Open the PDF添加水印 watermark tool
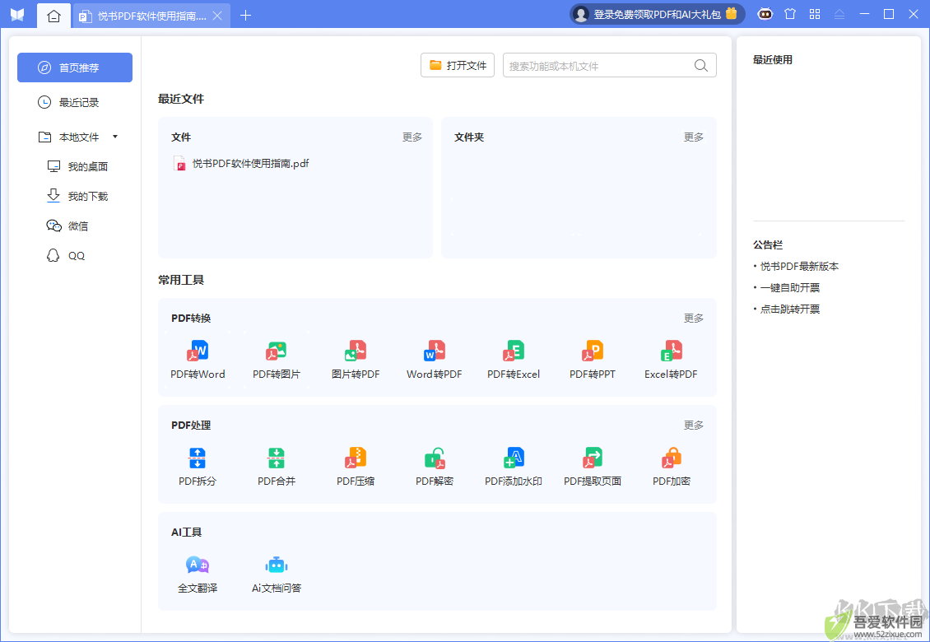Image resolution: width=930 pixels, height=642 pixels. click(513, 467)
